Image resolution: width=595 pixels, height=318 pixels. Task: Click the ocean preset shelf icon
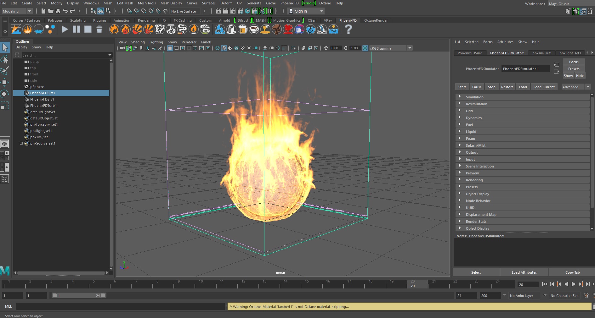(x=333, y=30)
